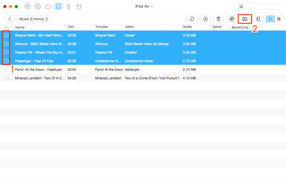Open the iTunes backup restore icon
Viewport: 286px width, 177px height.
coord(37,7)
